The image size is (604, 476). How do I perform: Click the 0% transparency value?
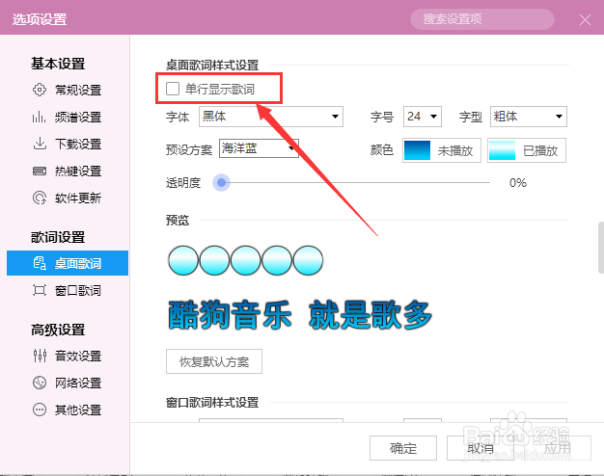518,182
